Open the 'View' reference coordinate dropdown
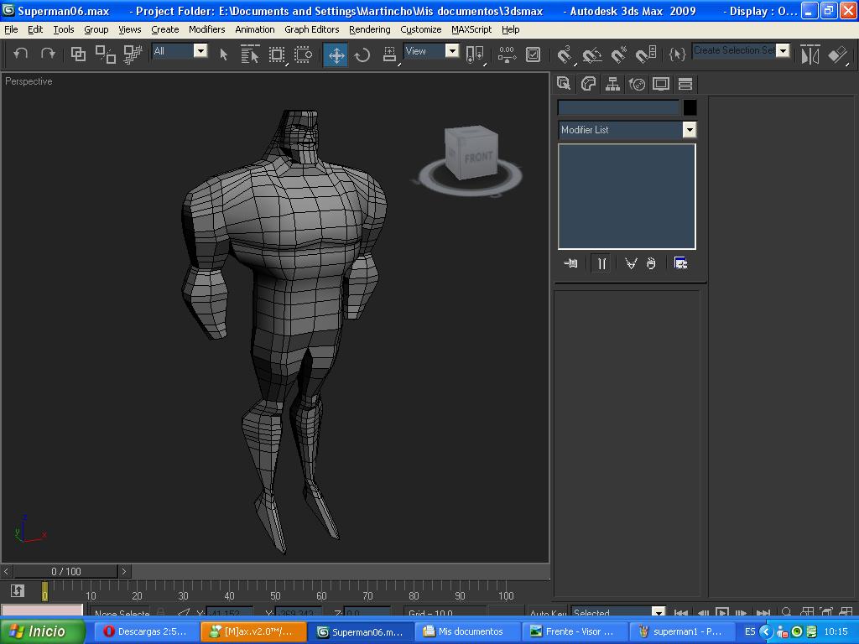This screenshot has width=859, height=644. 451,51
